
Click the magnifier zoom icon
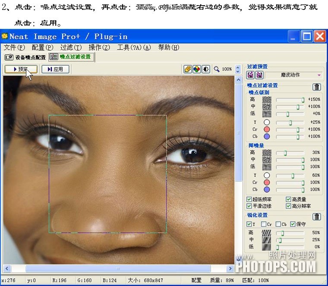[x=217, y=69]
